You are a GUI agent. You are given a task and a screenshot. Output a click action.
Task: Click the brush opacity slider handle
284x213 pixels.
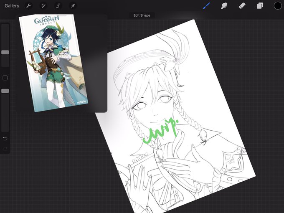[x=5, y=91]
